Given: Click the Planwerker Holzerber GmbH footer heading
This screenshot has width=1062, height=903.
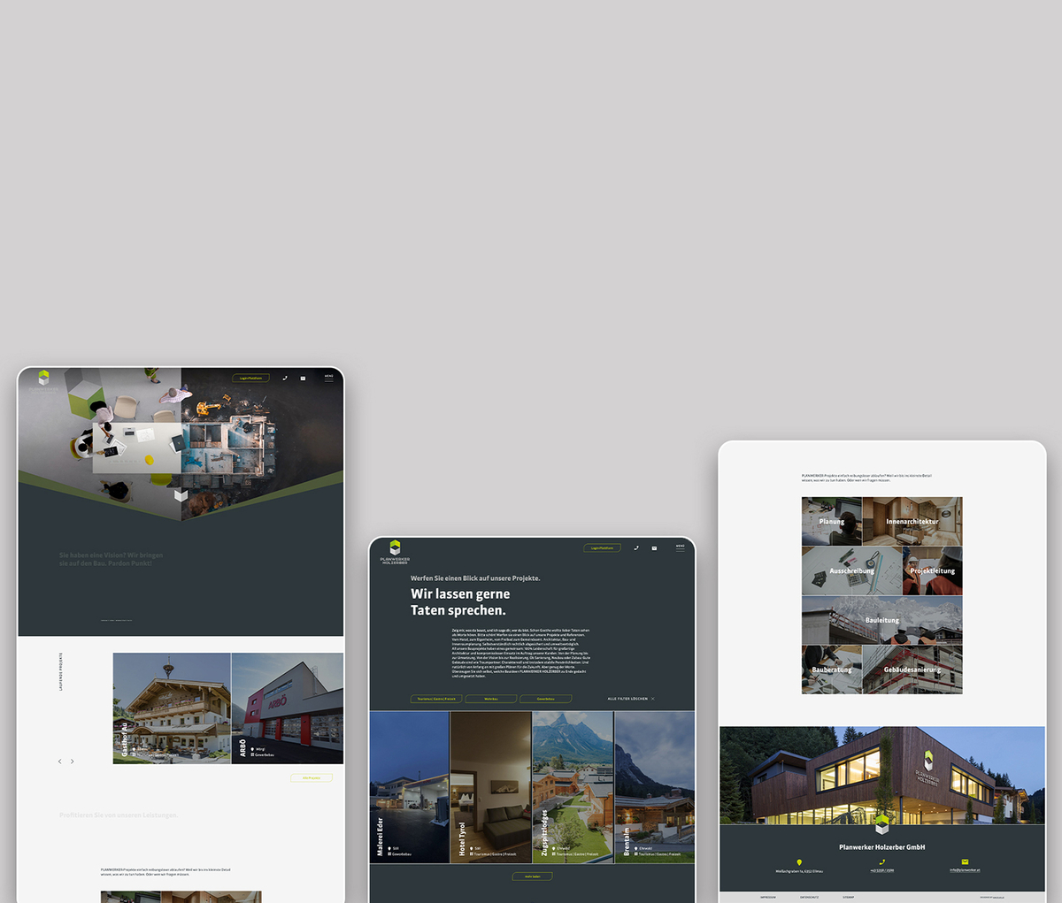Looking at the screenshot, I should click(882, 847).
